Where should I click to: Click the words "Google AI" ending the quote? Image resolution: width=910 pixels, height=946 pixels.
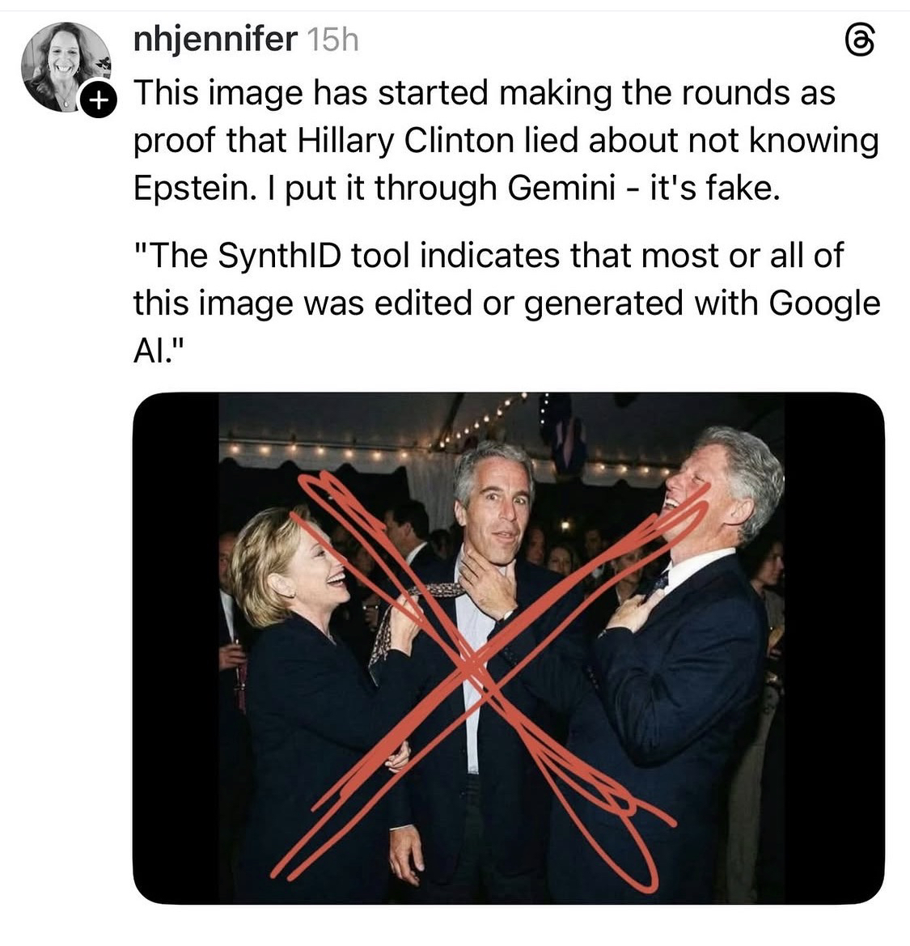[x=506, y=326]
